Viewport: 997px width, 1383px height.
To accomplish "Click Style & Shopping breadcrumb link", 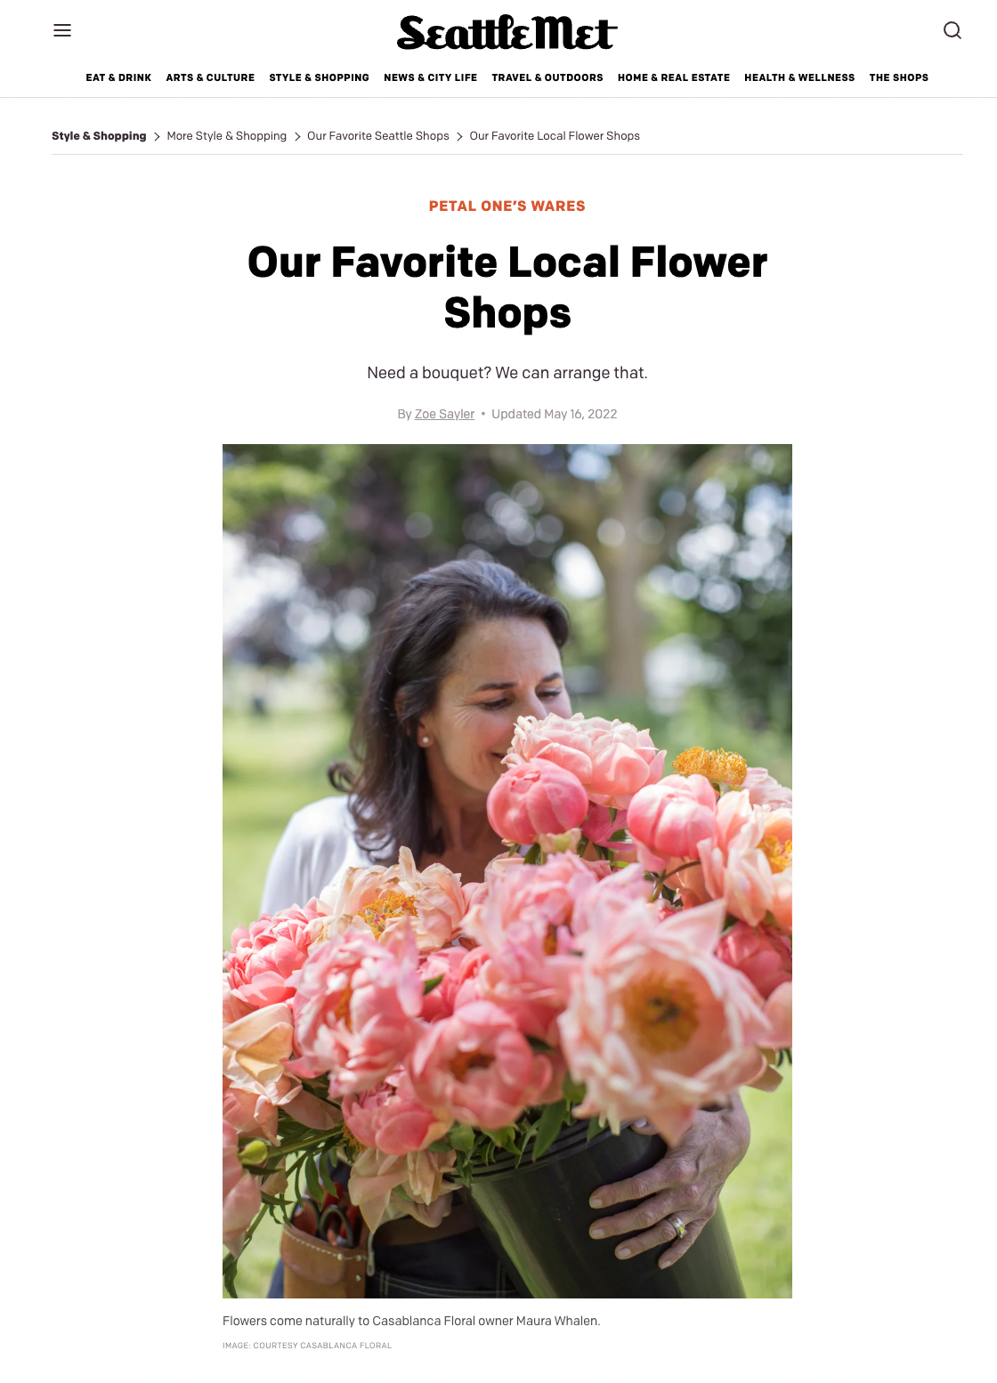I will click(99, 136).
